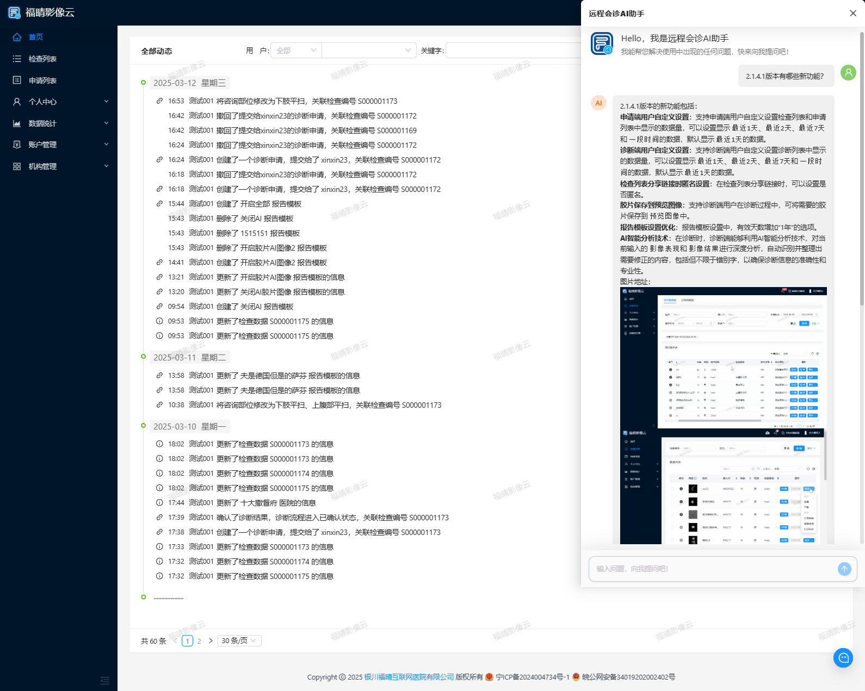Viewport: 865px width, 691px height.
Task: Open the 30 条/页 page size dropdown
Action: [239, 641]
